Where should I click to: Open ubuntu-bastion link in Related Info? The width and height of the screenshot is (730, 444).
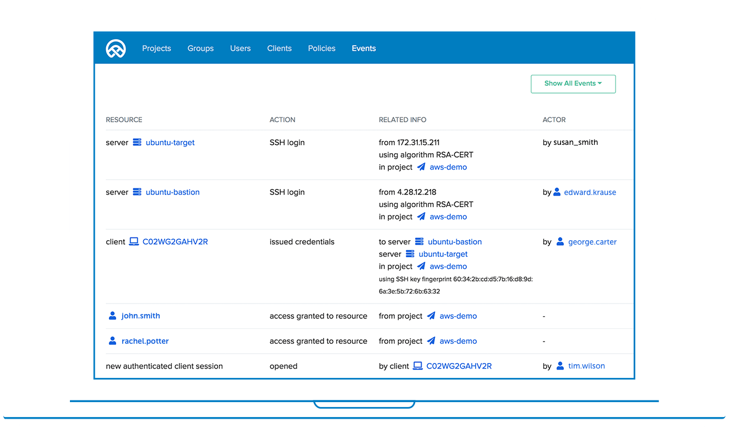click(x=455, y=242)
